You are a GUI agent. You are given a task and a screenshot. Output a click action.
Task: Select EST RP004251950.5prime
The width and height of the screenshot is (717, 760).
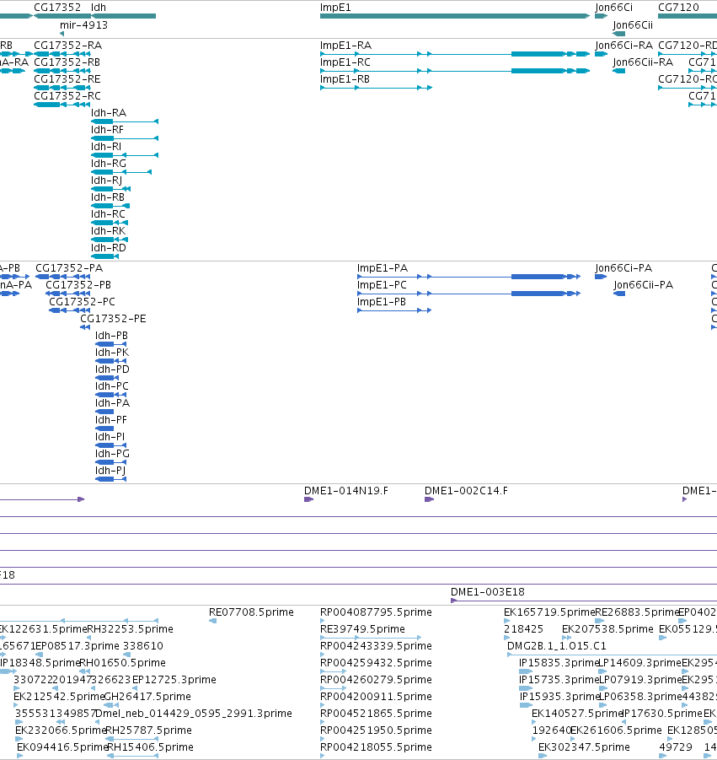[x=376, y=731]
